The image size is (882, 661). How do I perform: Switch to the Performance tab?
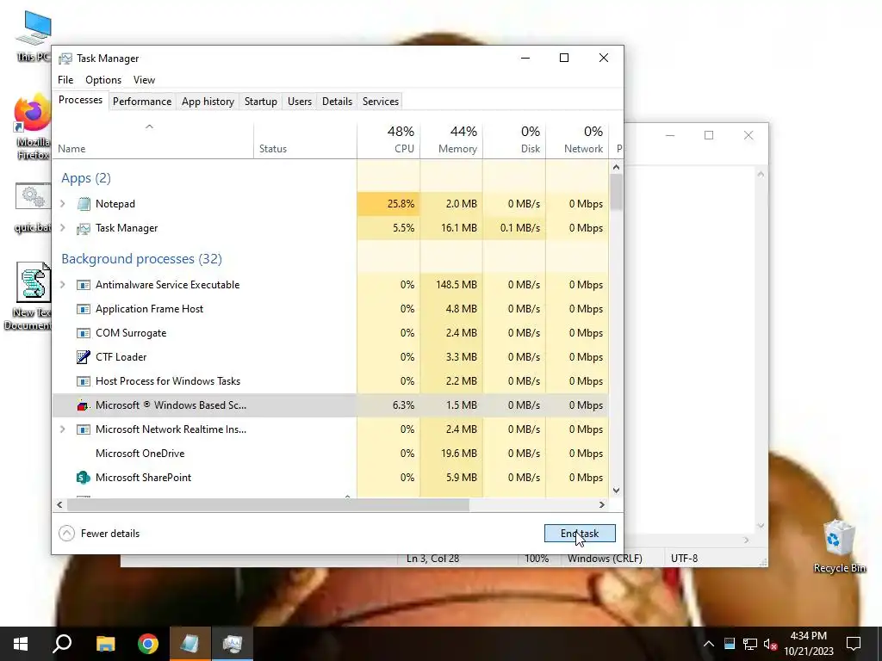tap(142, 102)
